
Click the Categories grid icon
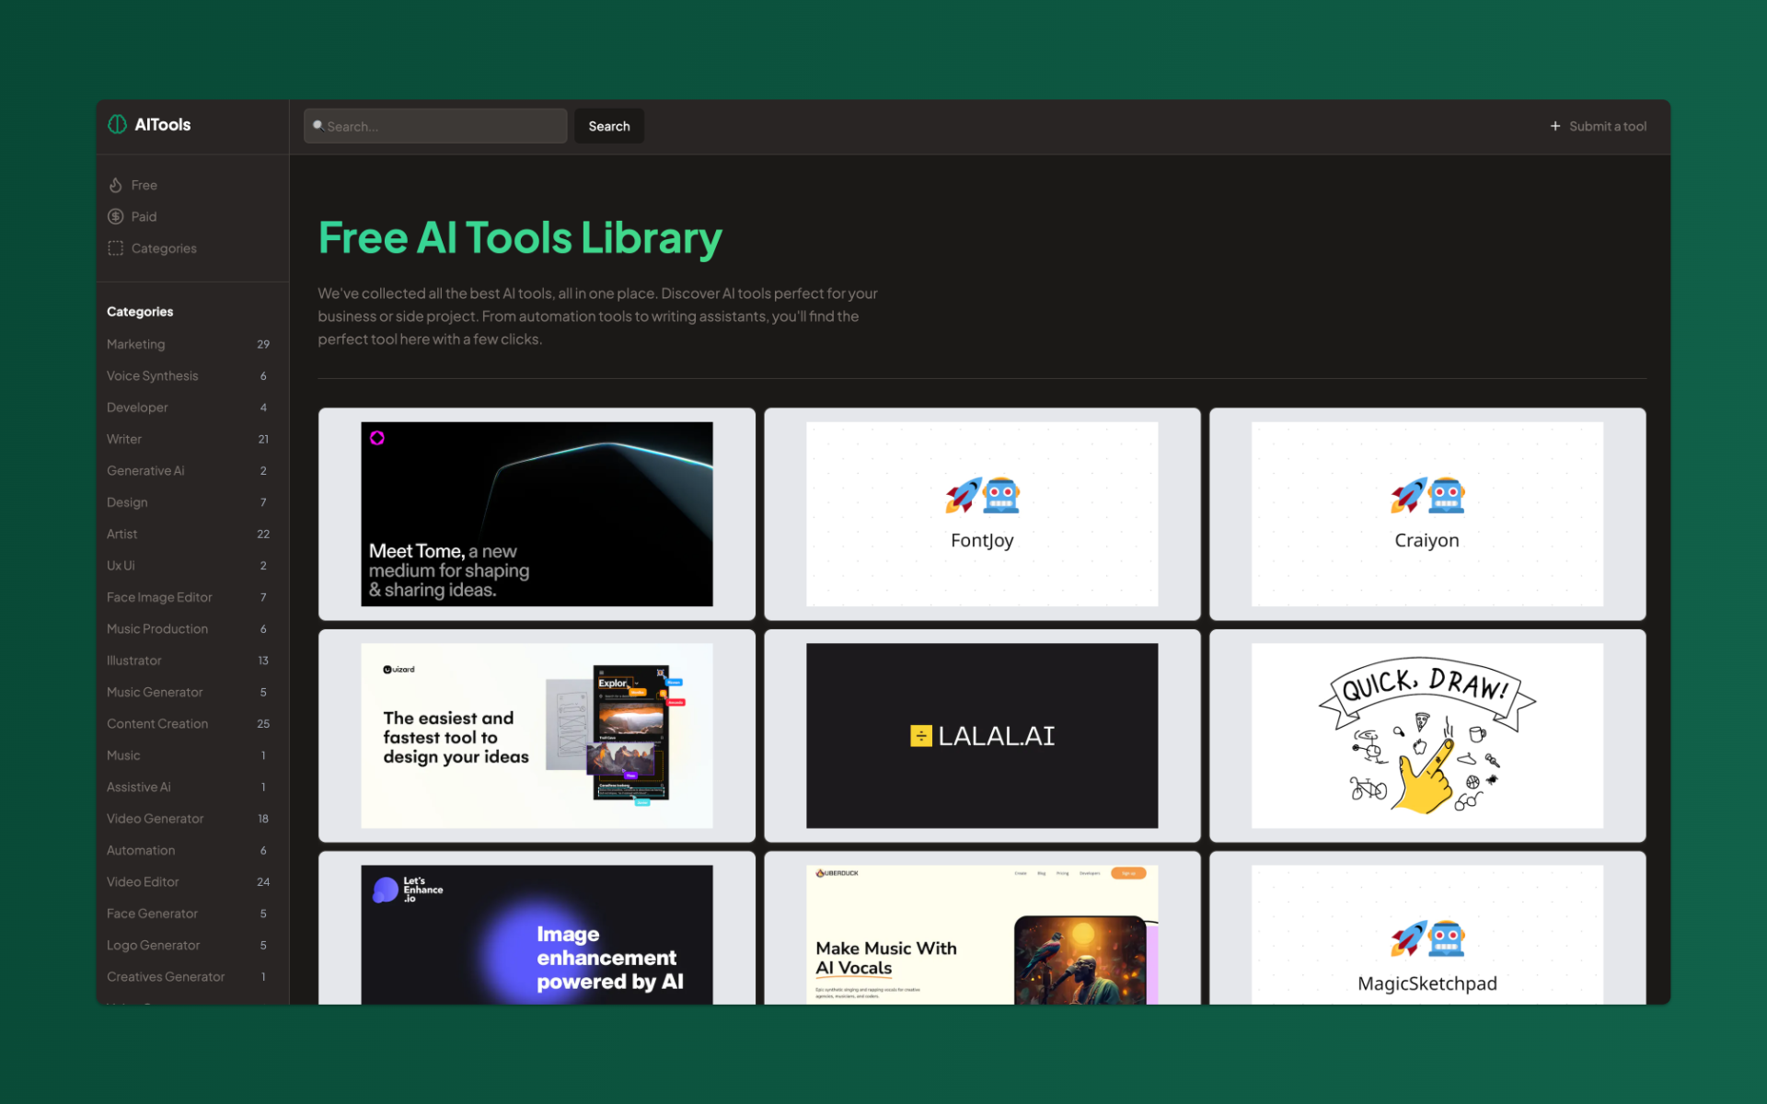point(116,247)
